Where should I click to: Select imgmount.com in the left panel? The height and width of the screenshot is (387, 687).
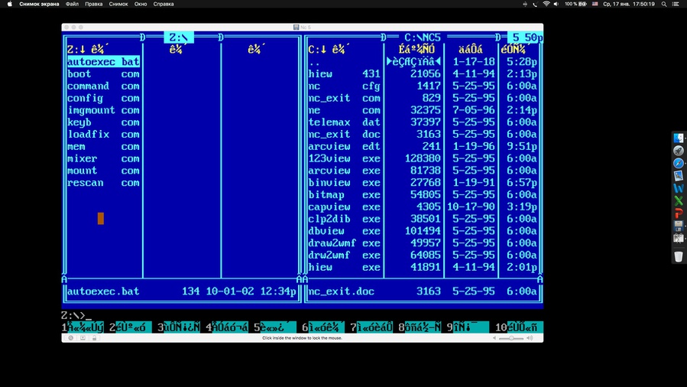103,110
